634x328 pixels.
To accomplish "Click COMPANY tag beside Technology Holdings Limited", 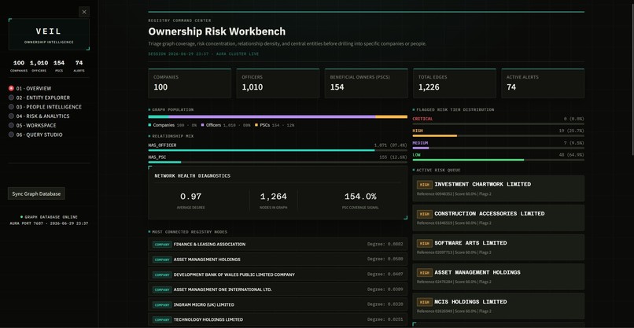I will (162, 319).
